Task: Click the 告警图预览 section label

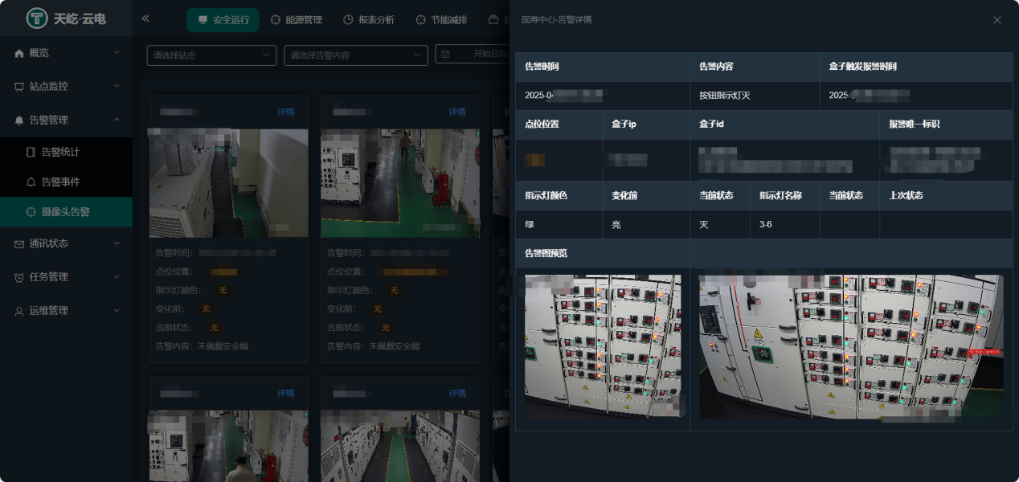Action: [x=546, y=253]
